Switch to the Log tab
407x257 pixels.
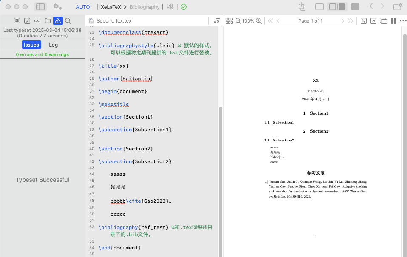point(54,45)
